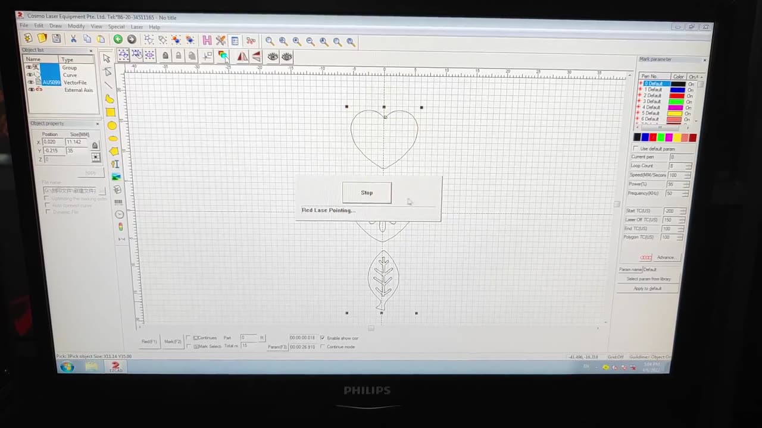
Task: Click the Mark(F2) button
Action: (173, 341)
